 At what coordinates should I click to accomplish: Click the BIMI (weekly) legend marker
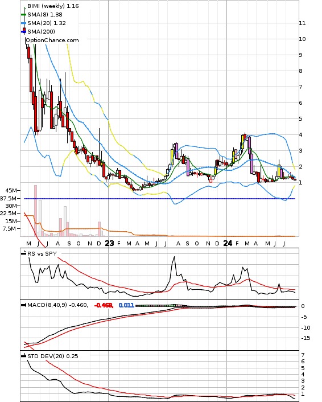point(24,9)
